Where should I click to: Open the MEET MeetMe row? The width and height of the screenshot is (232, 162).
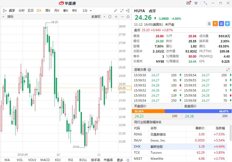179,159
